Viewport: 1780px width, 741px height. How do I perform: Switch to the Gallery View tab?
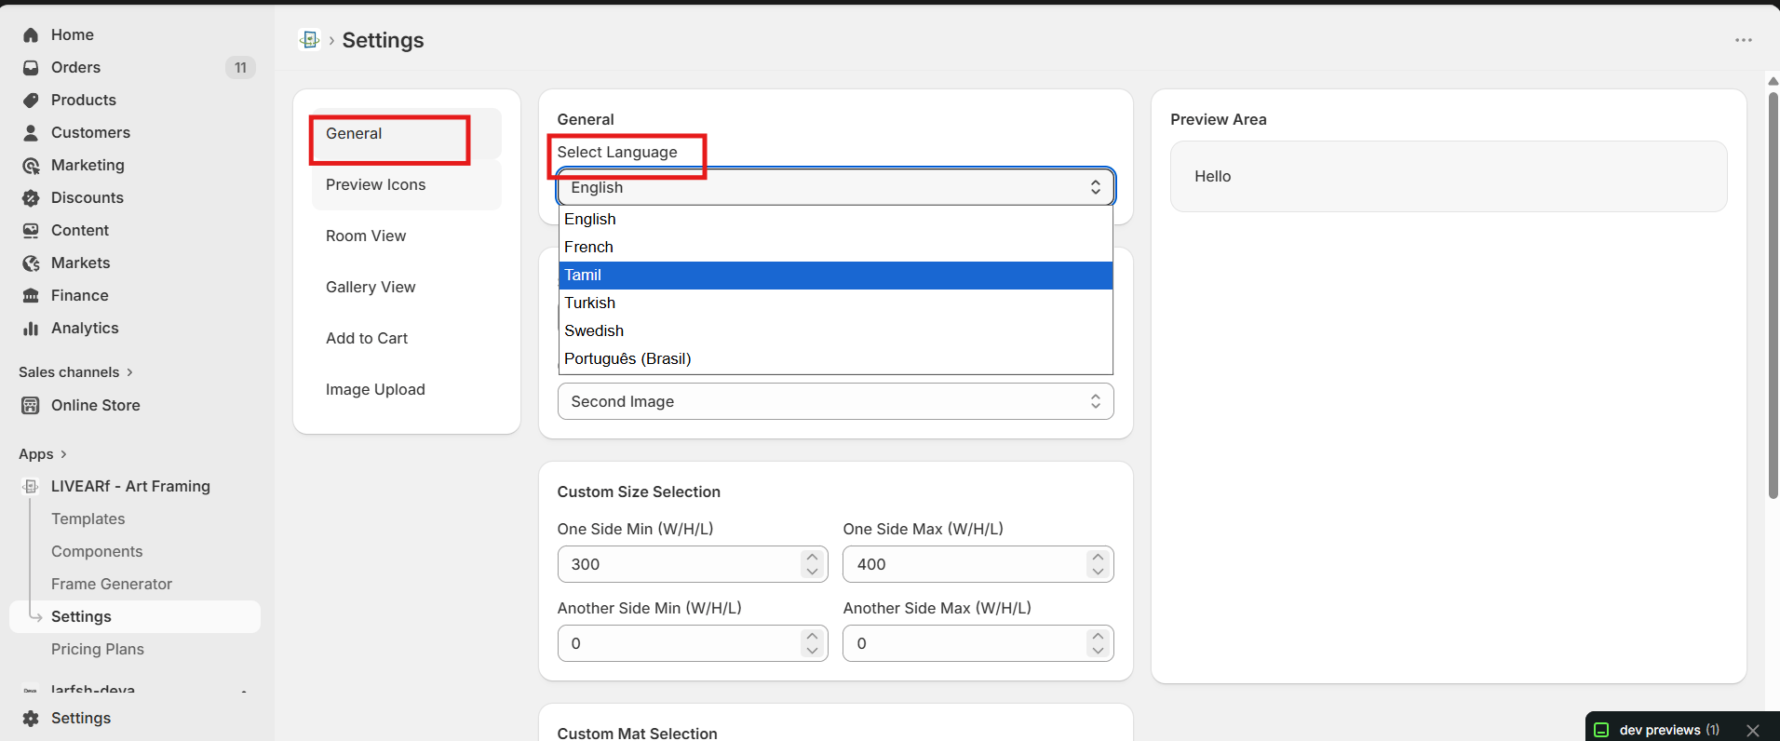pos(407,287)
